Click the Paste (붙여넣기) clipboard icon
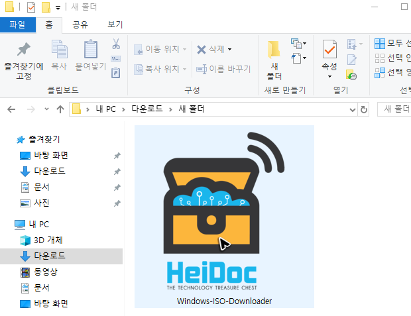411x316 pixels. pos(91,49)
